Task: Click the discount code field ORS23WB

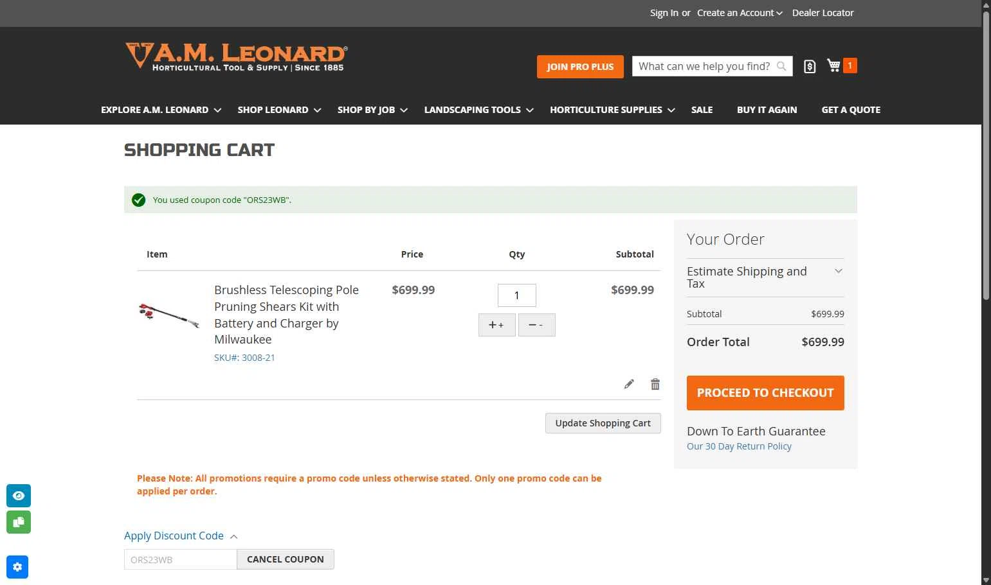Action: click(181, 559)
